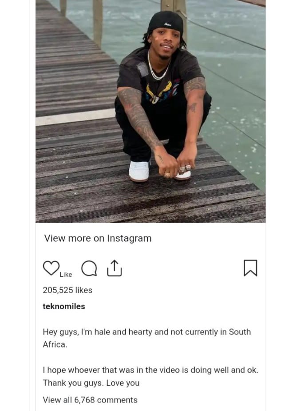The height and width of the screenshot is (411, 285).
Task: Open "View all 6,768 comments"
Action: coord(90,400)
